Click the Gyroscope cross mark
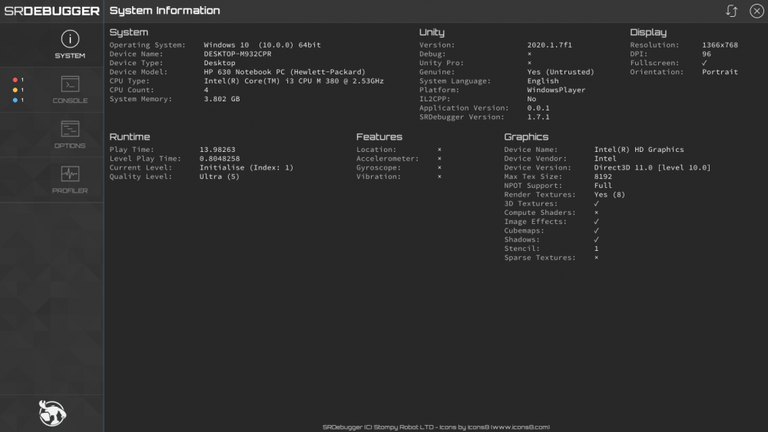This screenshot has height=432, width=768. pos(439,167)
